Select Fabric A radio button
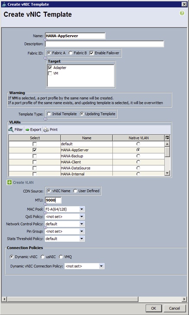 coord(49,53)
